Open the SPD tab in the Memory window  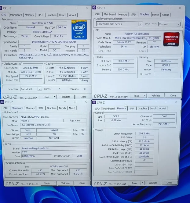click(x=132, y=109)
